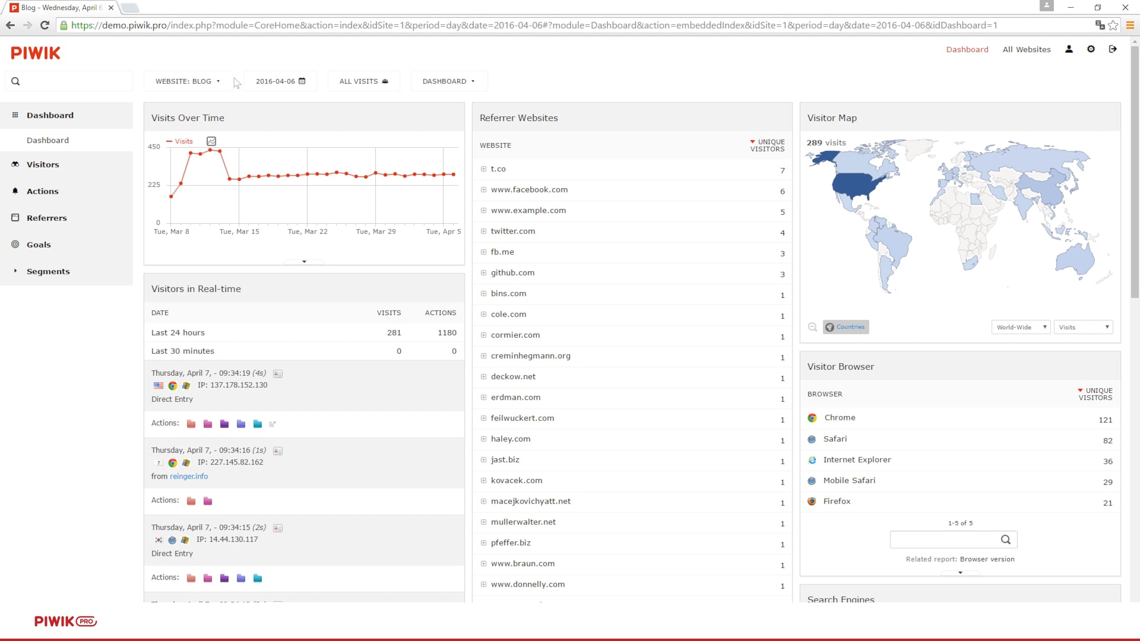
Task: Expand the www.facebook.com referrer row
Action: click(483, 190)
